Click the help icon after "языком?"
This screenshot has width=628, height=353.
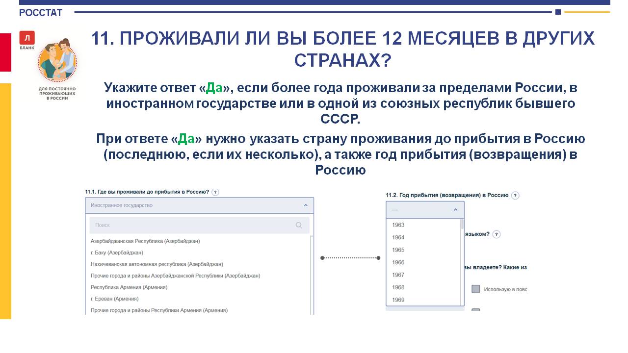pyautogui.click(x=497, y=234)
